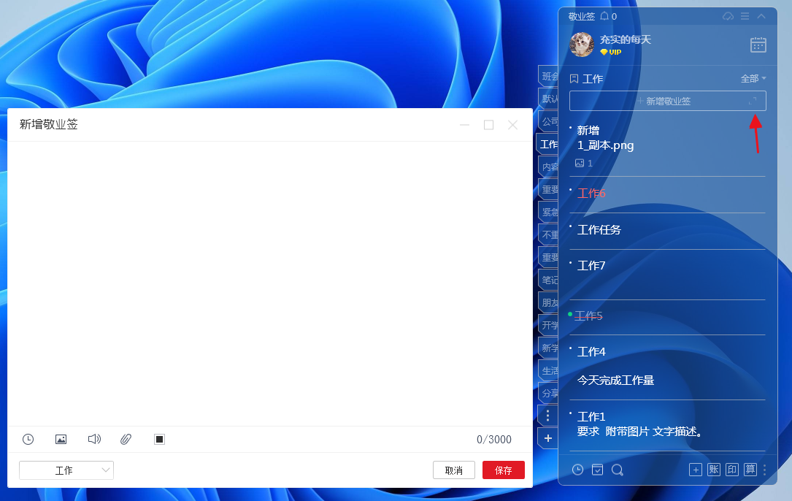
Task: Open the 工作 category dropdown in the editor footer
Action: pyautogui.click(x=66, y=470)
